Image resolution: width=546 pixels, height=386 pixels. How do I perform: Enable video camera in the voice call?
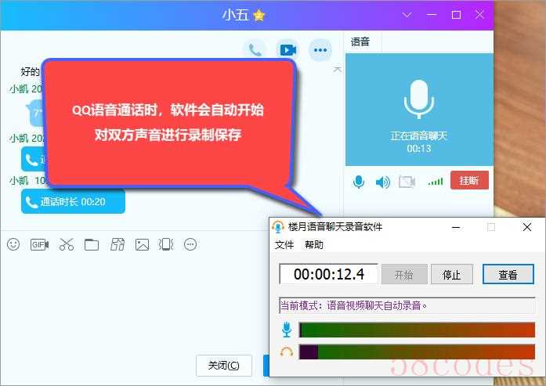pyautogui.click(x=407, y=182)
